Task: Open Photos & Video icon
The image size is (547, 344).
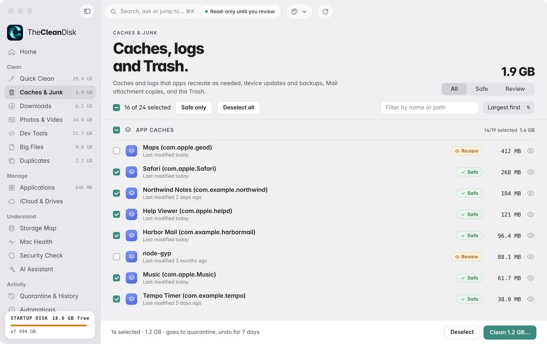Action: click(x=12, y=120)
